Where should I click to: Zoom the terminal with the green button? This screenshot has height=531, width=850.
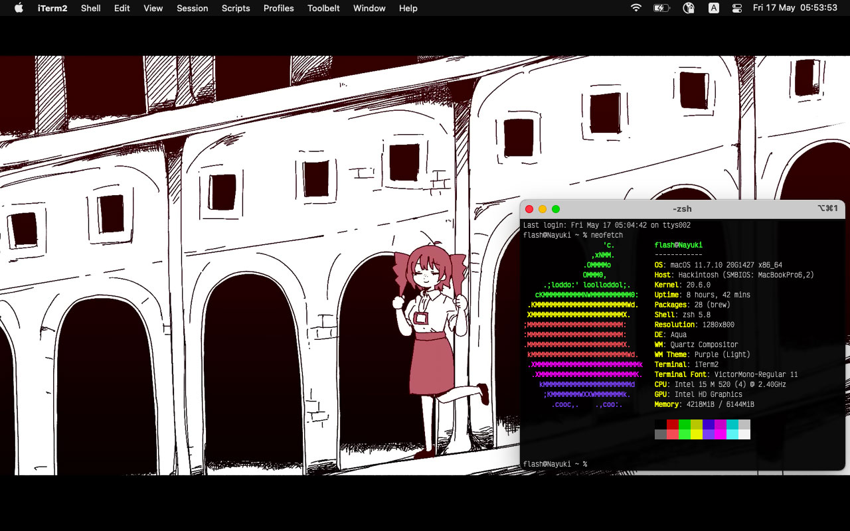coord(556,209)
